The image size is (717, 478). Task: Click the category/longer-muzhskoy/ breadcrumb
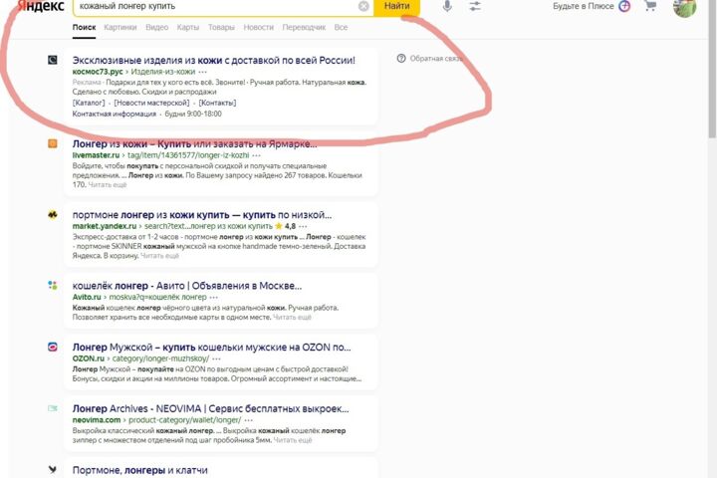pos(160,358)
